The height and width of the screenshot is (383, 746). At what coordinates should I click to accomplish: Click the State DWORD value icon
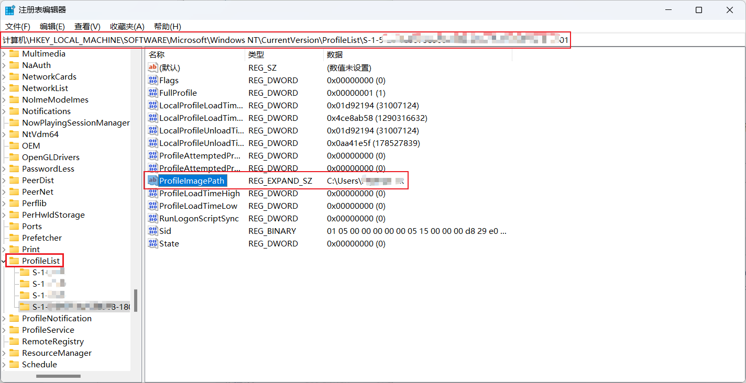(153, 243)
